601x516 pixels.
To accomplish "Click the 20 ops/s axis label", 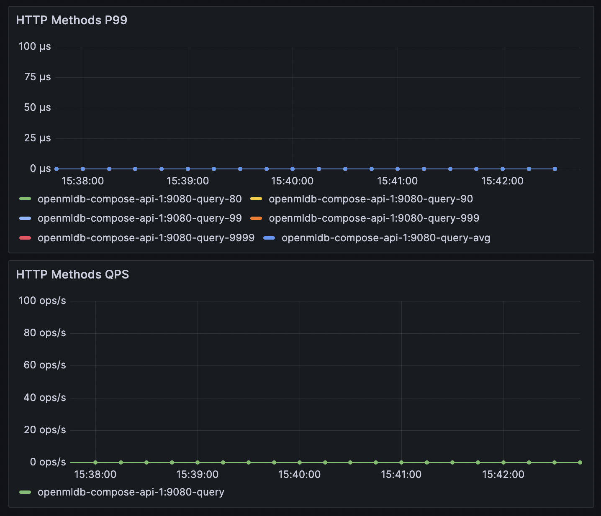I will 45,429.
